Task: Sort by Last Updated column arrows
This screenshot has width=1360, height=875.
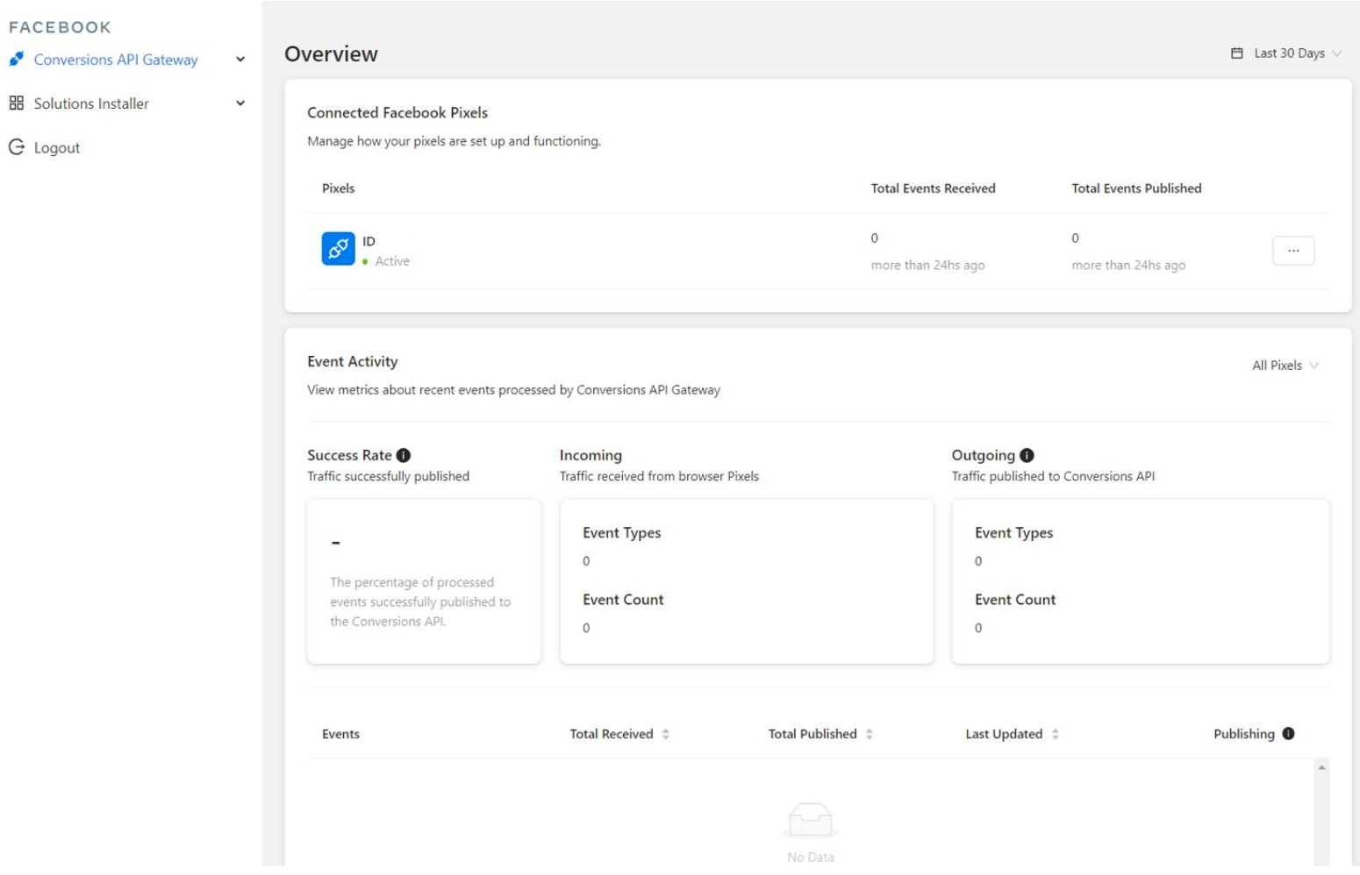Action: point(1056,734)
